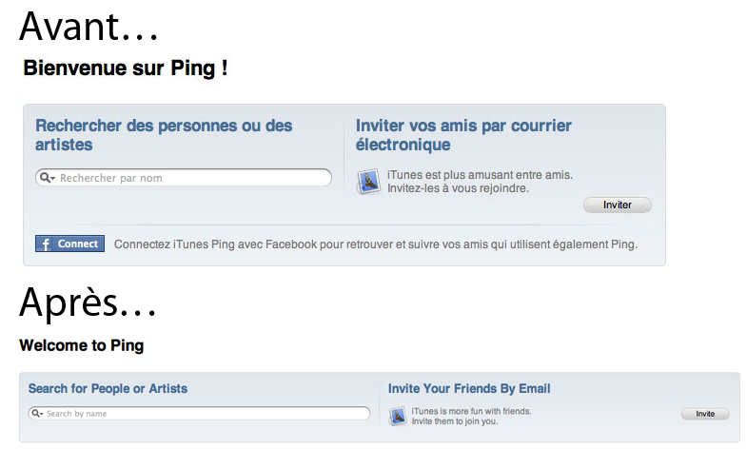Click the 'Welcome to Ping' title
Screen dimensions: 747x449
(x=82, y=345)
